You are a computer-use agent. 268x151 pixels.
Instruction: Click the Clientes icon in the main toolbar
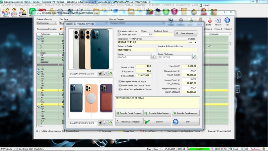pyautogui.click(x=5, y=12)
